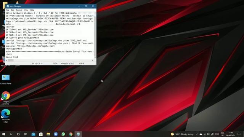Click the 'UTF-8' encoding status entry
Image resolution: width=244 pixels, height=137 pixels.
click(82, 64)
